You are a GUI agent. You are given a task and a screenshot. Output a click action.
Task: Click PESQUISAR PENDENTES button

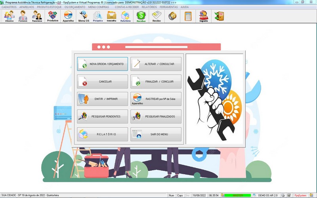pos(102,116)
